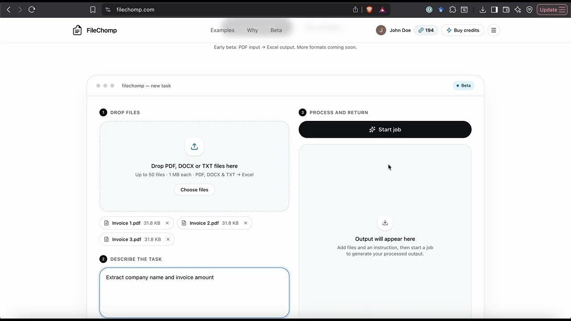Click 'PROCESS AND RETURN' step heading
This screenshot has height=321, width=571.
coord(339,112)
